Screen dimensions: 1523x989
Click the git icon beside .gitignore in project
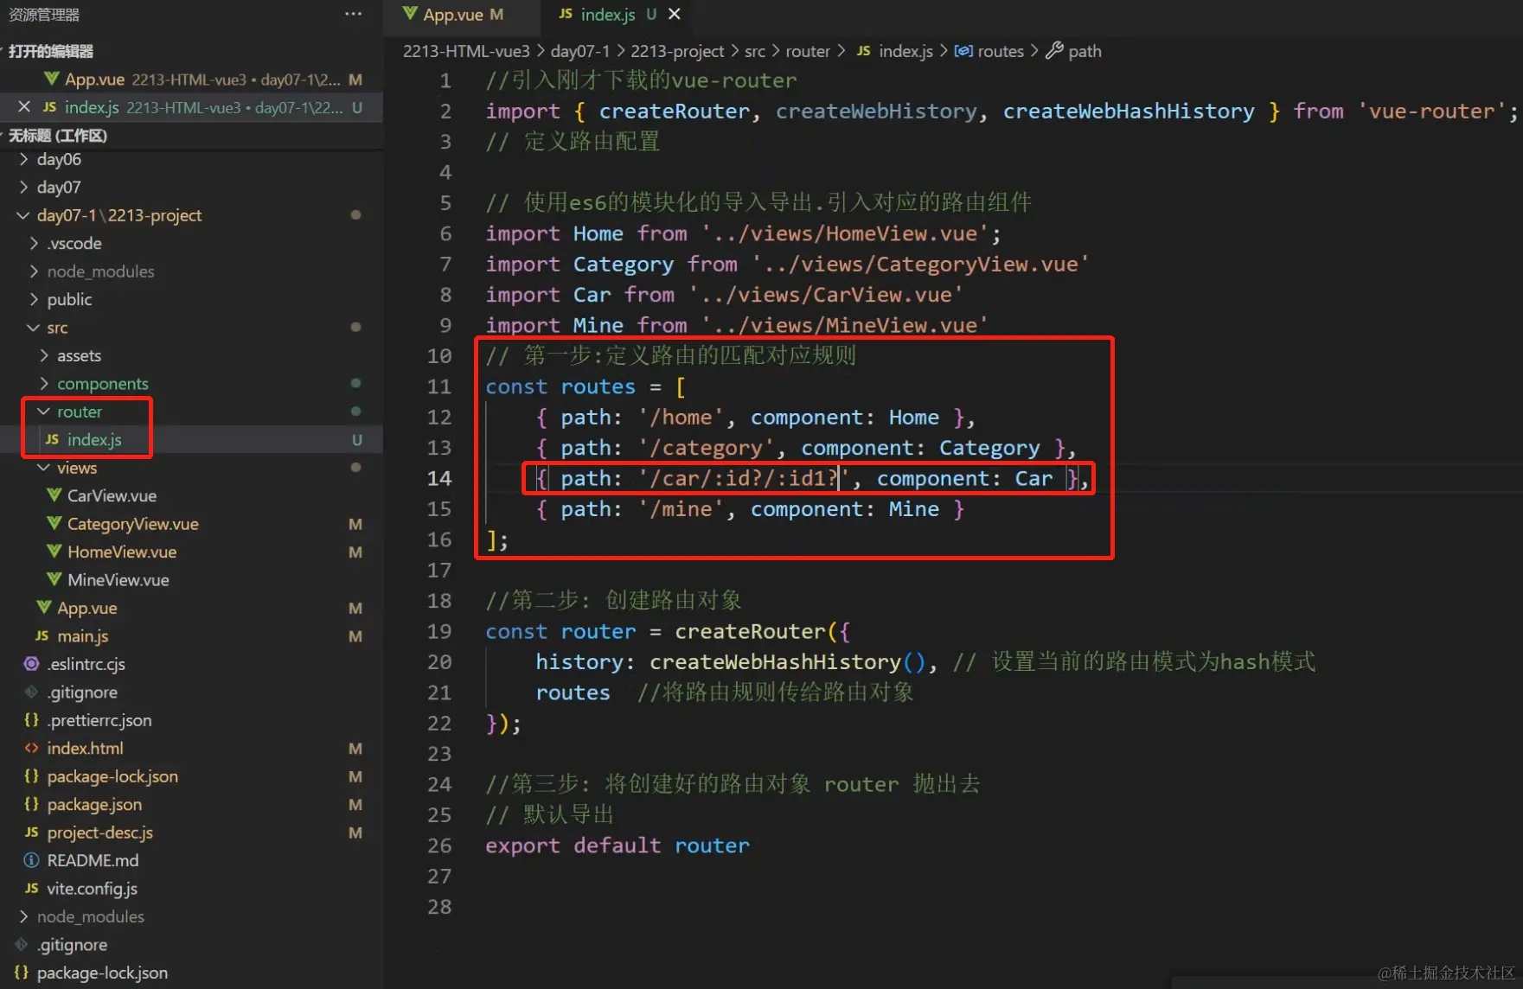click(31, 692)
